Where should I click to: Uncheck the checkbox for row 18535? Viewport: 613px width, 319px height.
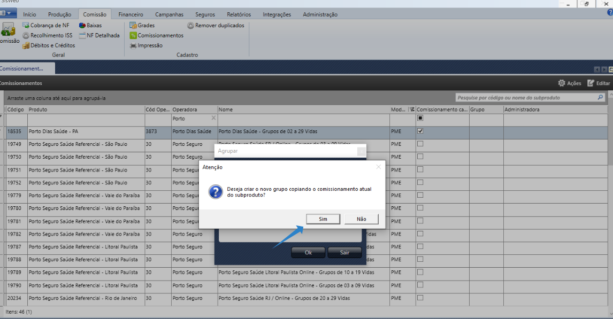coord(420,131)
